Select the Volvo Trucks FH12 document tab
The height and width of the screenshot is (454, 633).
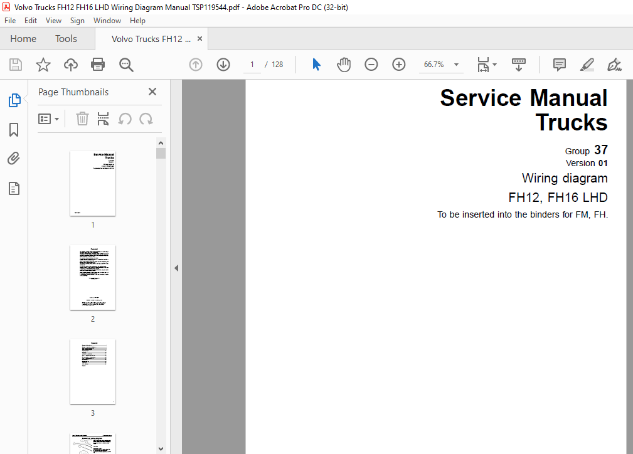(x=151, y=39)
